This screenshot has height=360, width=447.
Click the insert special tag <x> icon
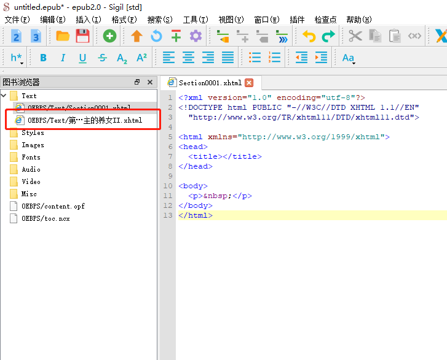click(x=414, y=36)
